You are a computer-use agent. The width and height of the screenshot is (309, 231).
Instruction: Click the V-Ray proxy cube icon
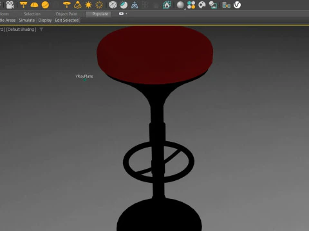coord(113,4)
